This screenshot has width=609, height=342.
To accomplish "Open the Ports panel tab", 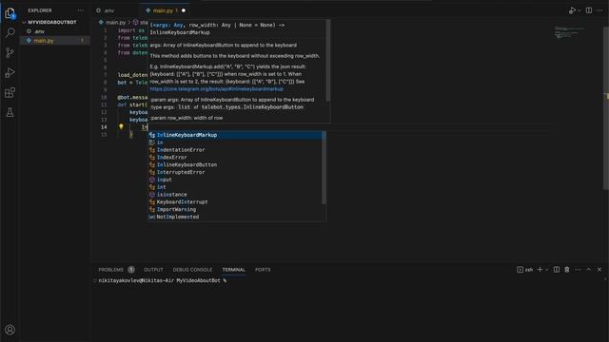I will pos(263,270).
